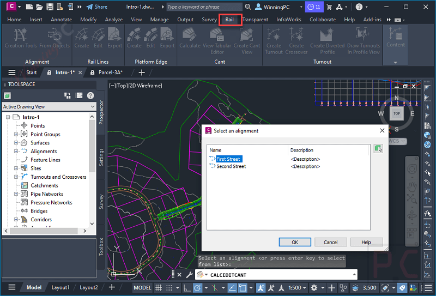Click the Alignment Creation Tools icon

pos(21,35)
